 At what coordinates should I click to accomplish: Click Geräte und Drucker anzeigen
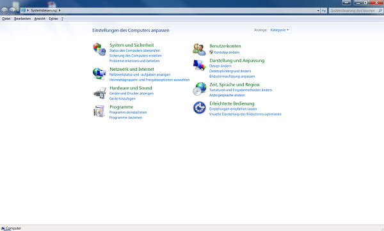(x=131, y=93)
